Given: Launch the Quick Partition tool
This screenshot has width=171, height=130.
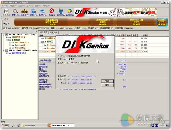Looking at the screenshot, I should click(34, 12).
